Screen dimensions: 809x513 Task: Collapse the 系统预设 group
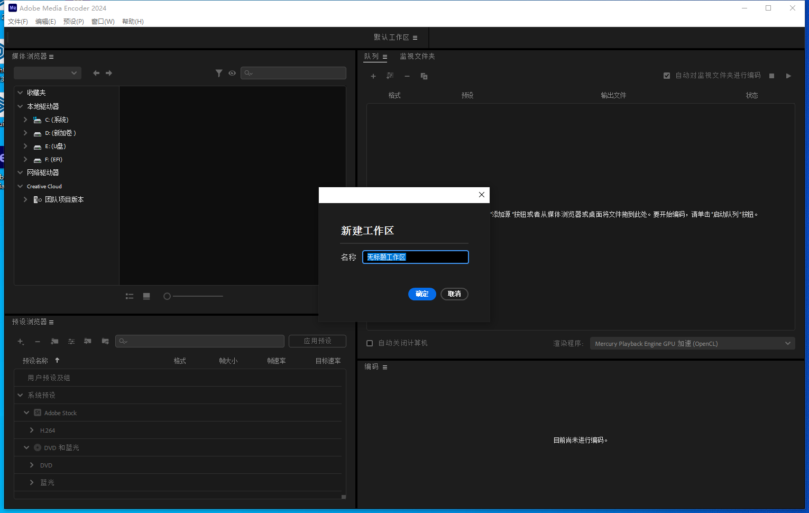tap(20, 395)
